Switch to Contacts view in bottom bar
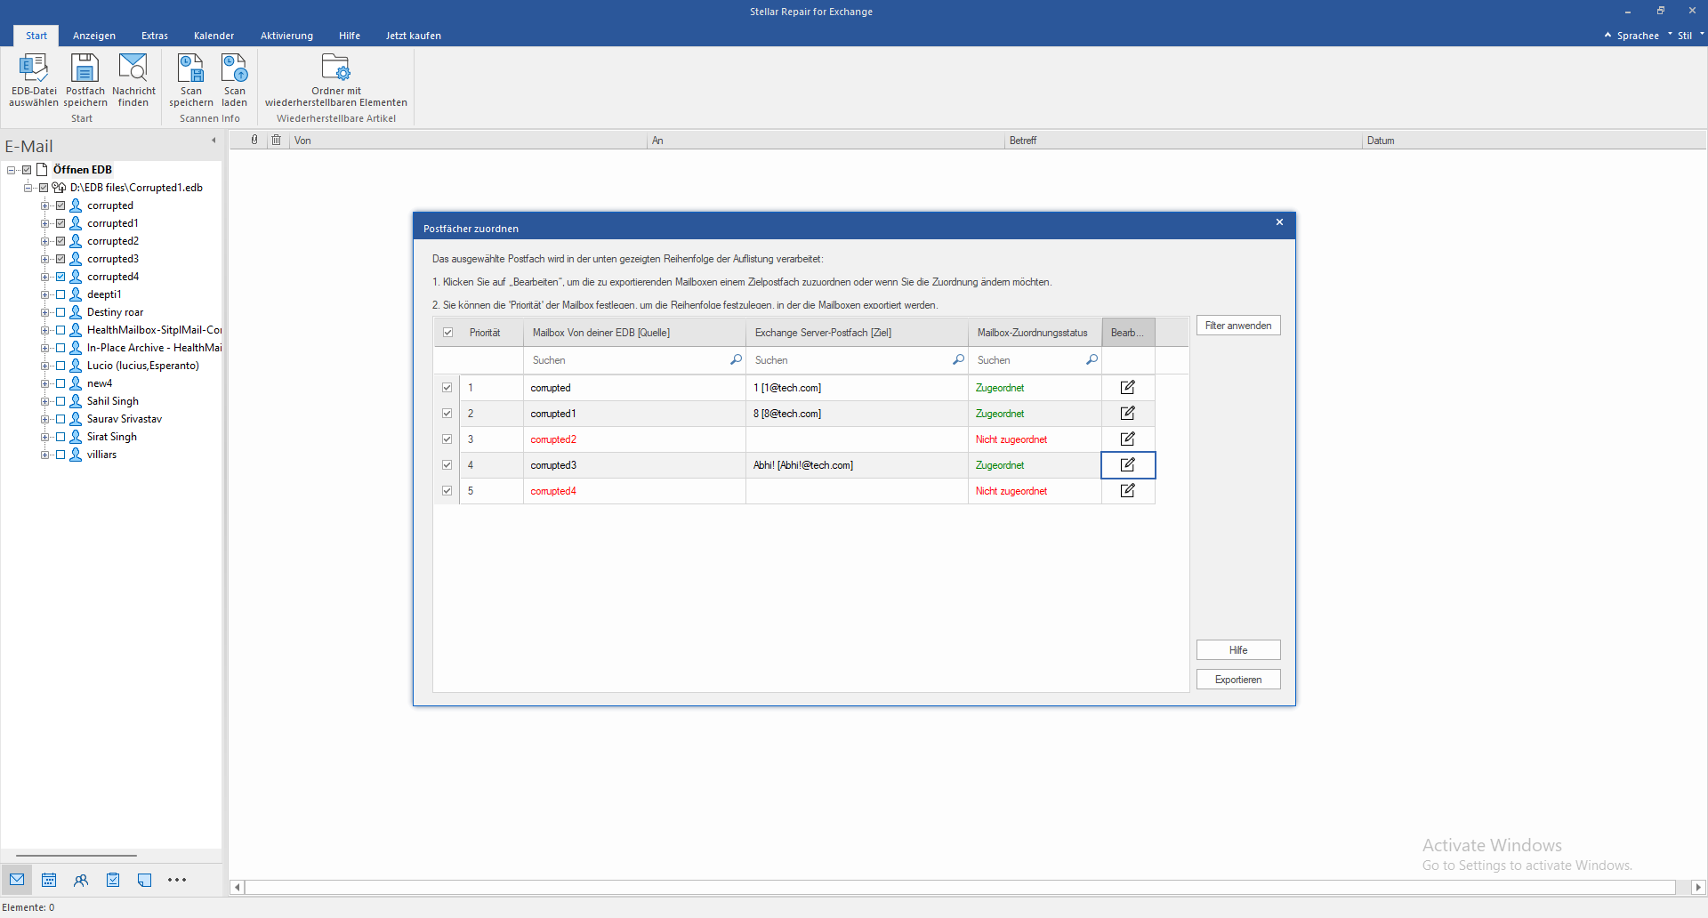Image resolution: width=1708 pixels, height=918 pixels. coord(81,880)
